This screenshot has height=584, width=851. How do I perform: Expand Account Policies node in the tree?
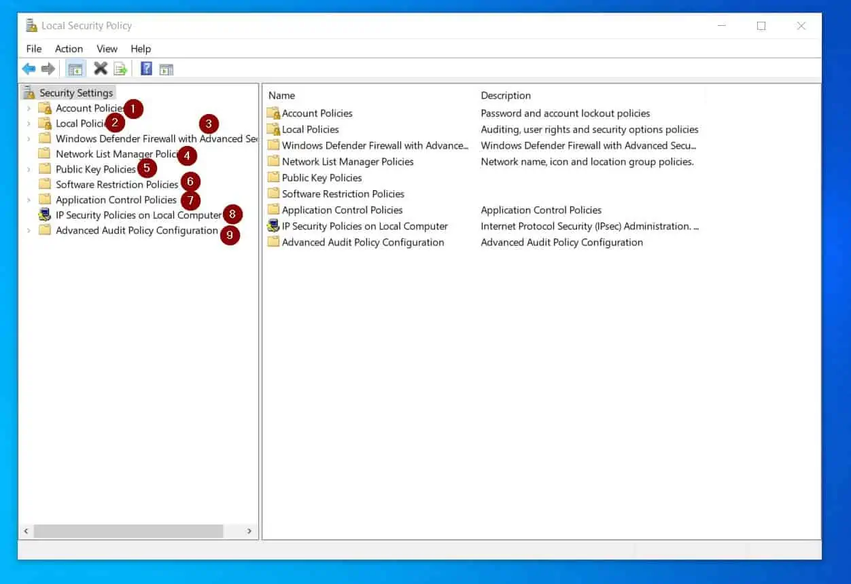tap(28, 109)
